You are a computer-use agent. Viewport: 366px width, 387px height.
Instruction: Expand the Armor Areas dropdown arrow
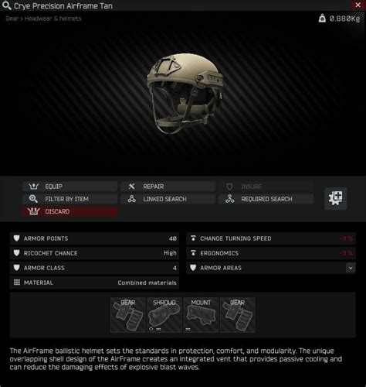click(351, 268)
